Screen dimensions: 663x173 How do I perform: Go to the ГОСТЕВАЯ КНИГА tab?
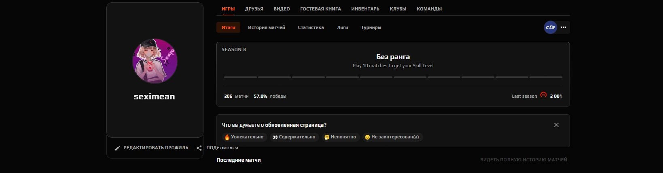320,9
